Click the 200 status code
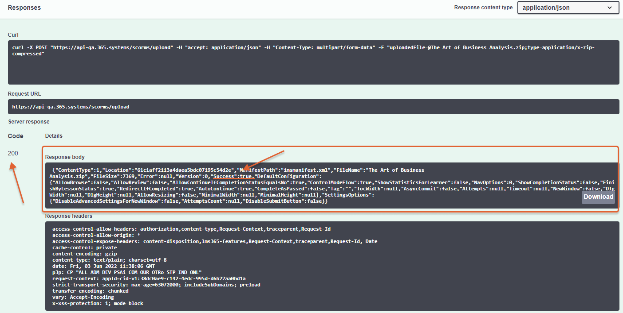Viewport: 623px width, 313px height. point(13,153)
